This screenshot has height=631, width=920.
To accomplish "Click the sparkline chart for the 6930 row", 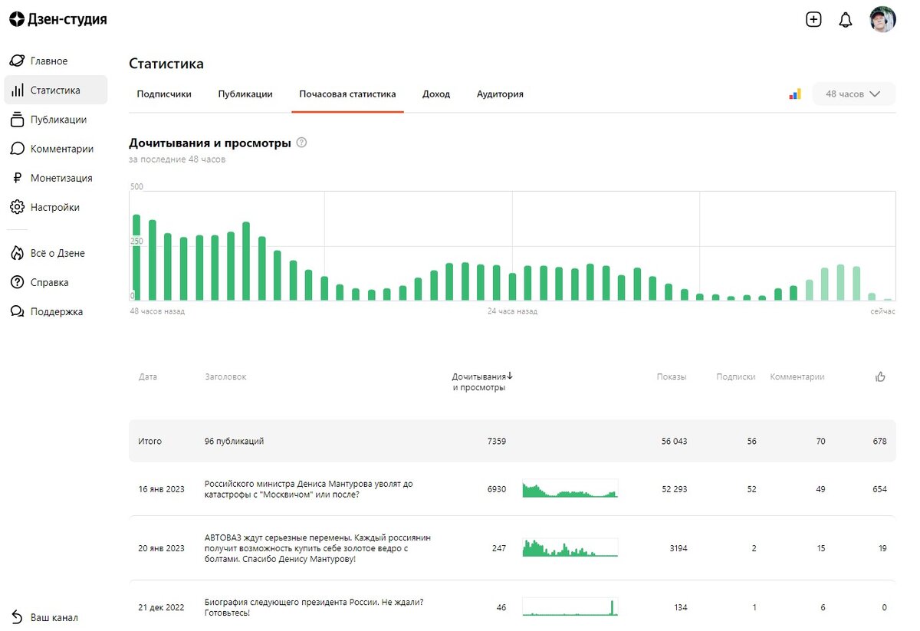I will pyautogui.click(x=570, y=489).
